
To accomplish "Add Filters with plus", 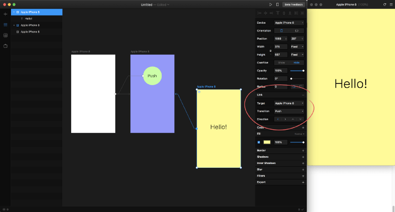I will (303, 176).
